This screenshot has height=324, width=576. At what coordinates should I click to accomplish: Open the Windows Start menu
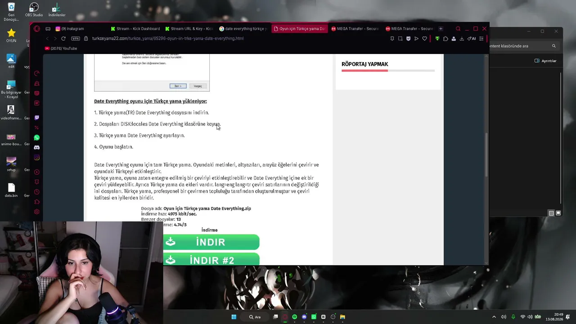(234, 317)
